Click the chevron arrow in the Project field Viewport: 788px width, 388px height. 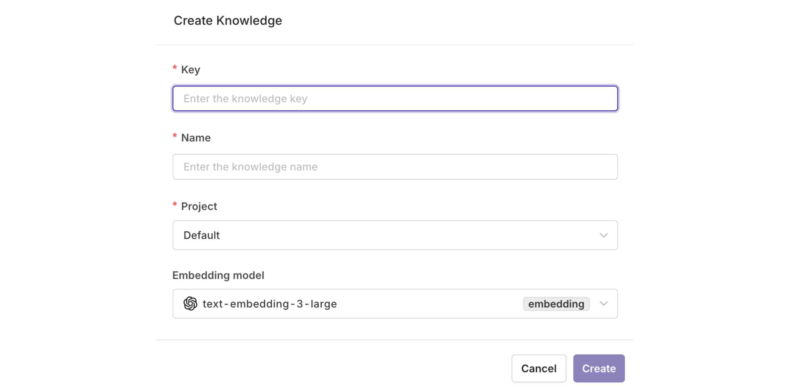click(604, 235)
